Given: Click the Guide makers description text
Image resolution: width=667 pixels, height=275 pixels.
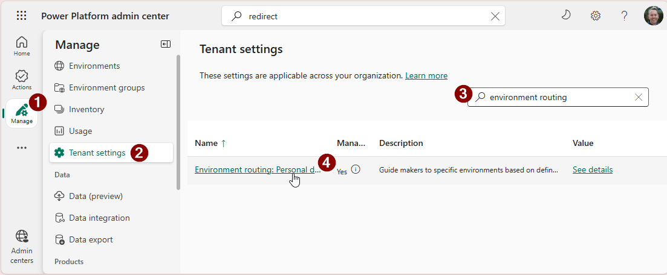Looking at the screenshot, I should tap(469, 170).
